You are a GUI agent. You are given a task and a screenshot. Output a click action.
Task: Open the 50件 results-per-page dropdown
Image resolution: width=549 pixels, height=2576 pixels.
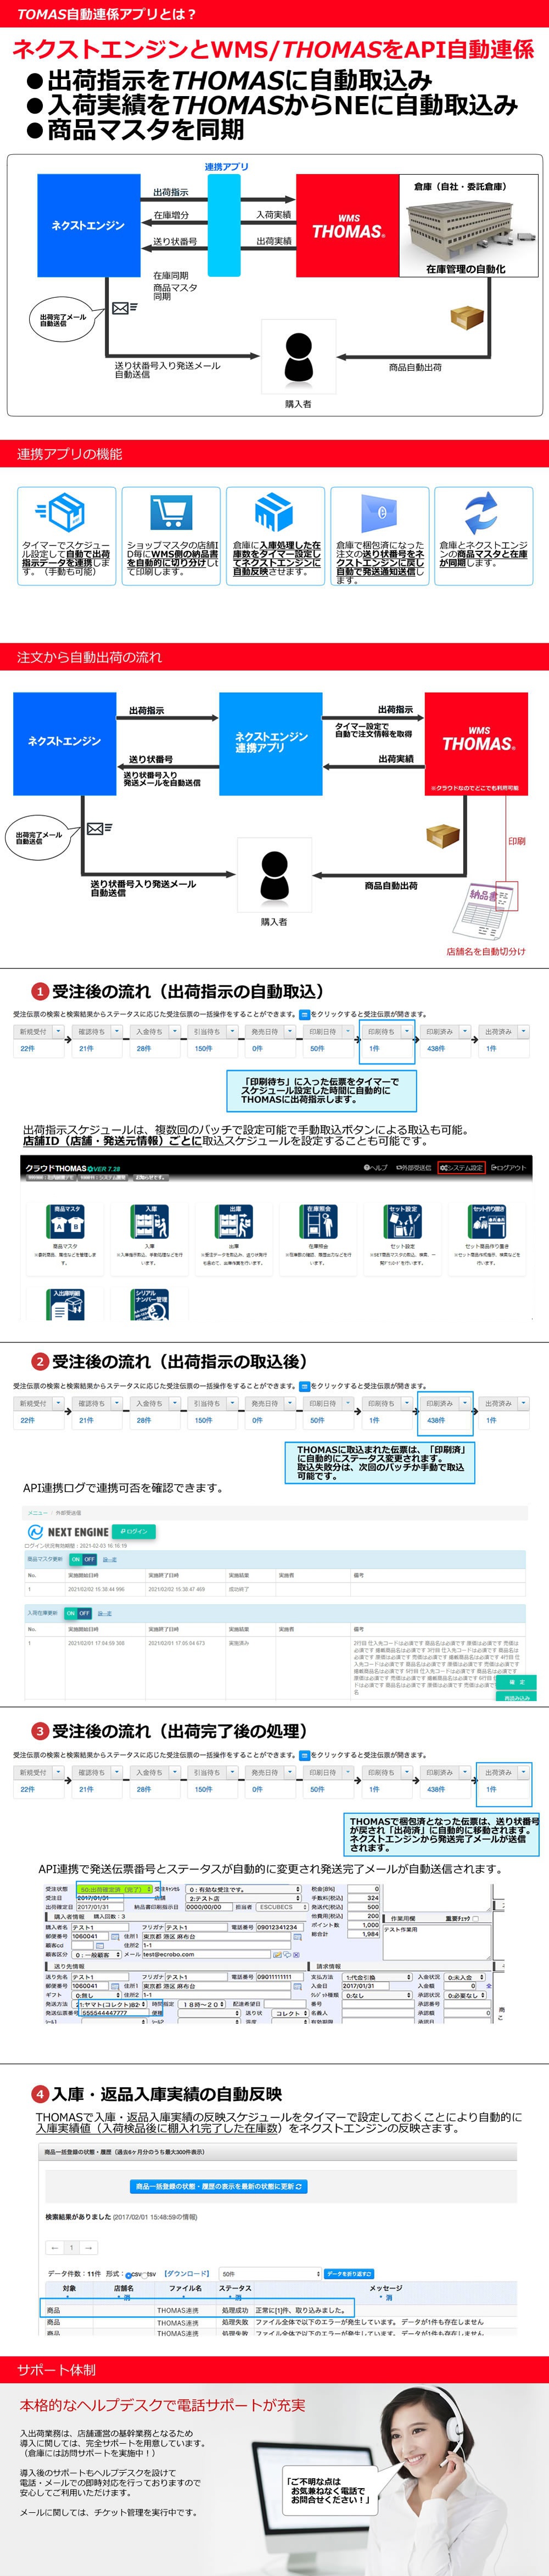(x=270, y=2274)
